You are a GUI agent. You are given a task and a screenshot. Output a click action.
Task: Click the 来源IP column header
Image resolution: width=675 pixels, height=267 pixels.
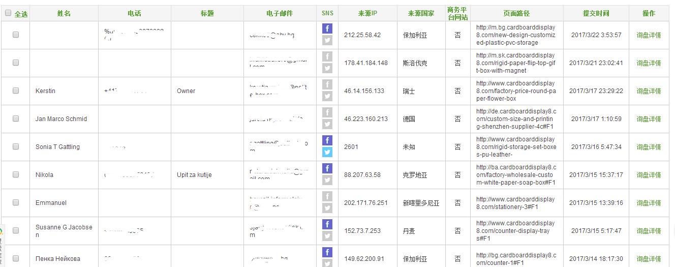367,13
